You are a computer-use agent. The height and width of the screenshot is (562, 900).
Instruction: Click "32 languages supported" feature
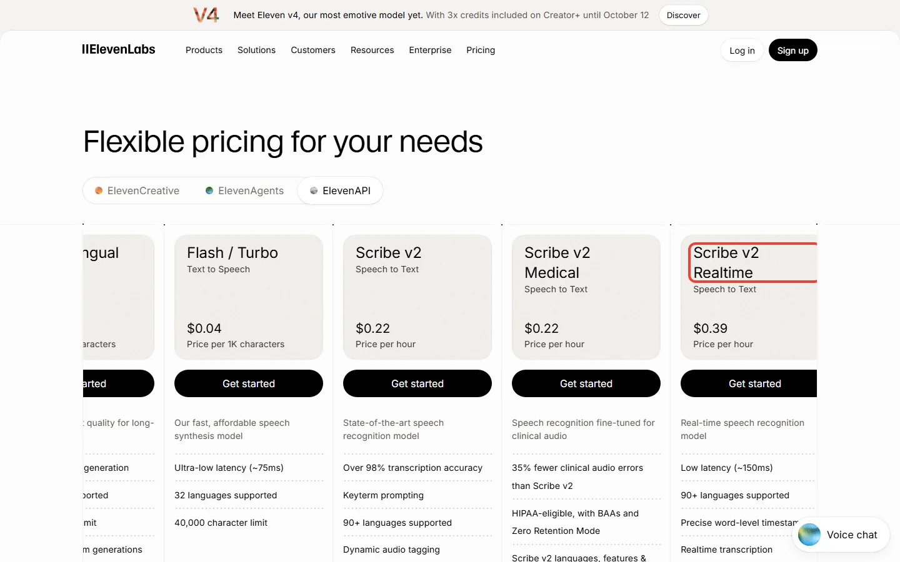coord(226,495)
